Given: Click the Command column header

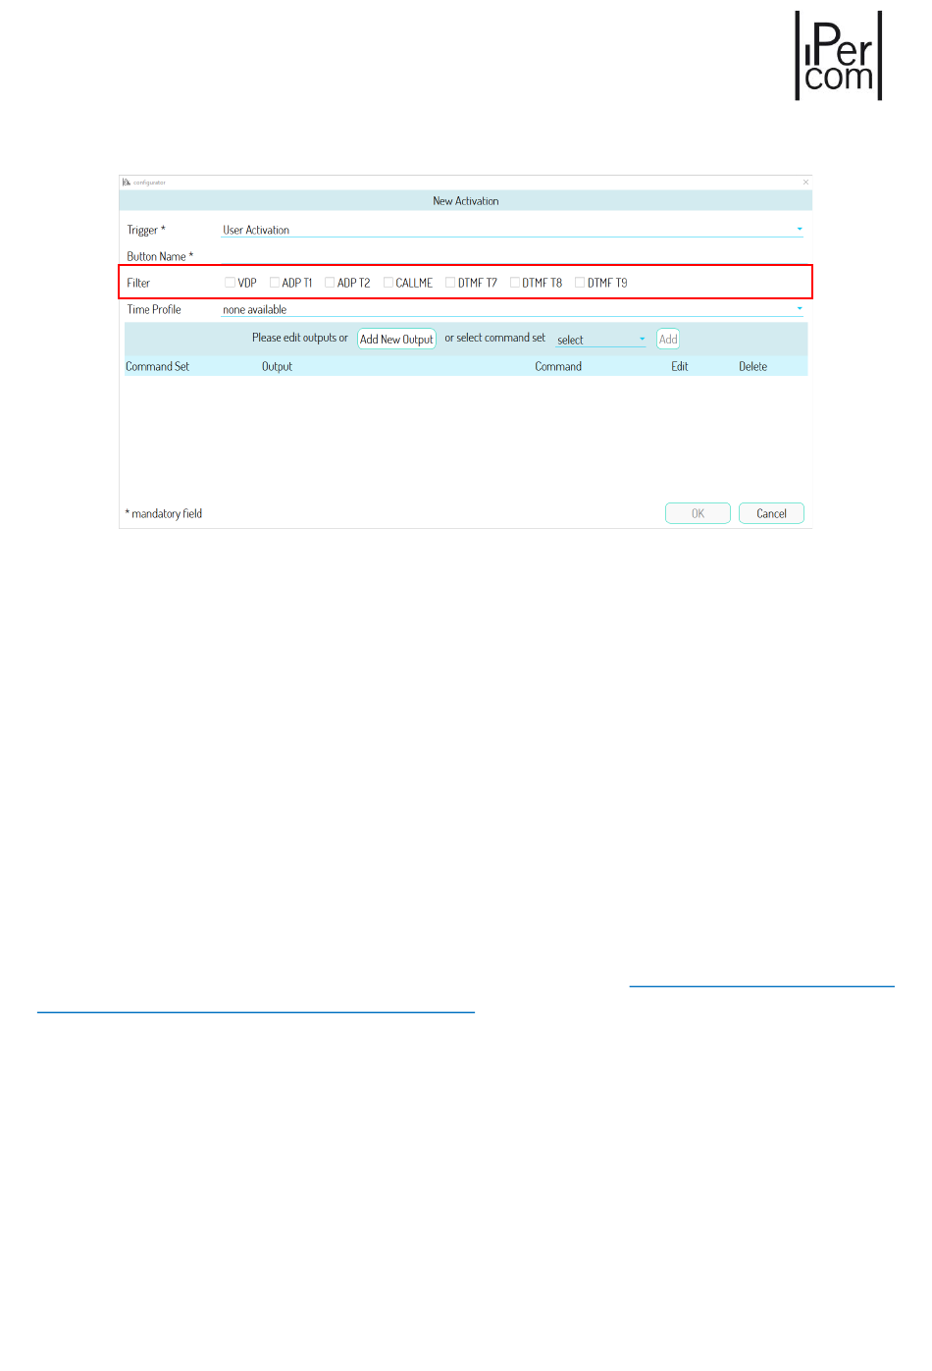Looking at the screenshot, I should click(x=558, y=366).
